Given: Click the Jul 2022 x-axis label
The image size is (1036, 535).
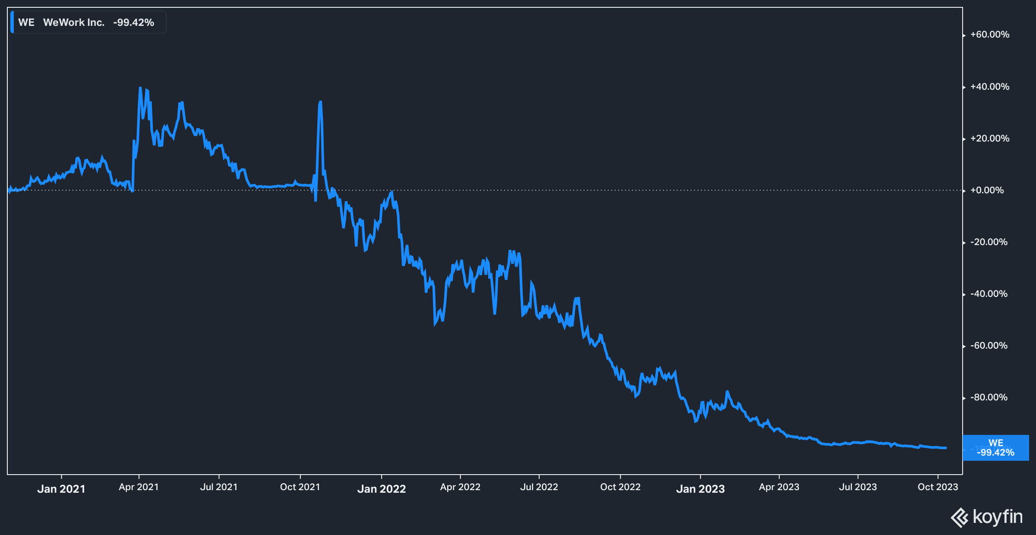Looking at the screenshot, I should [x=539, y=487].
